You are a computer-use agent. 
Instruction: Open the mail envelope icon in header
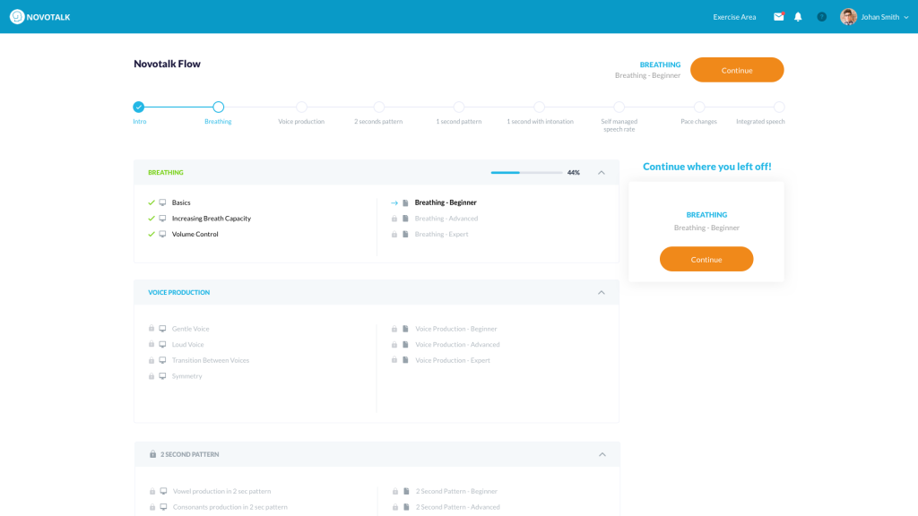778,17
